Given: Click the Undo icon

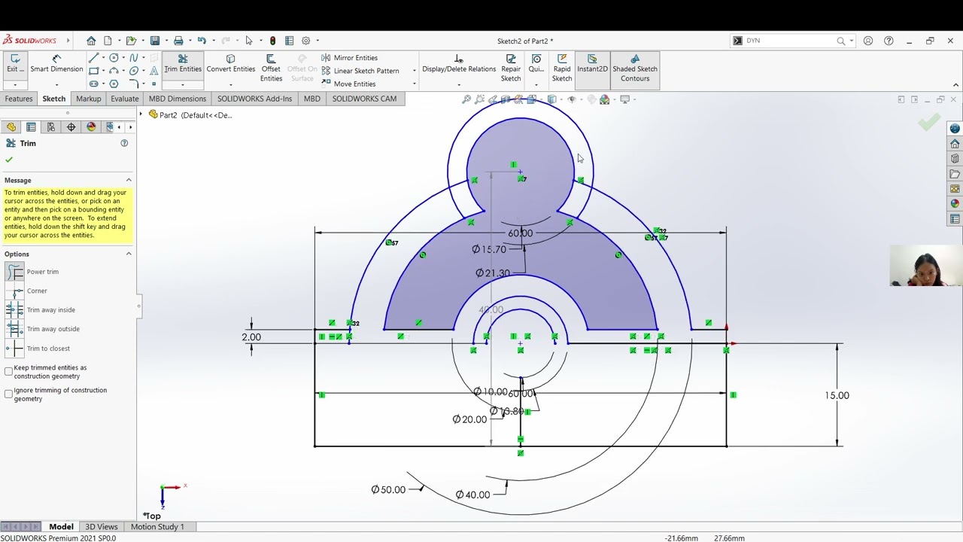Looking at the screenshot, I should pyautogui.click(x=202, y=41).
